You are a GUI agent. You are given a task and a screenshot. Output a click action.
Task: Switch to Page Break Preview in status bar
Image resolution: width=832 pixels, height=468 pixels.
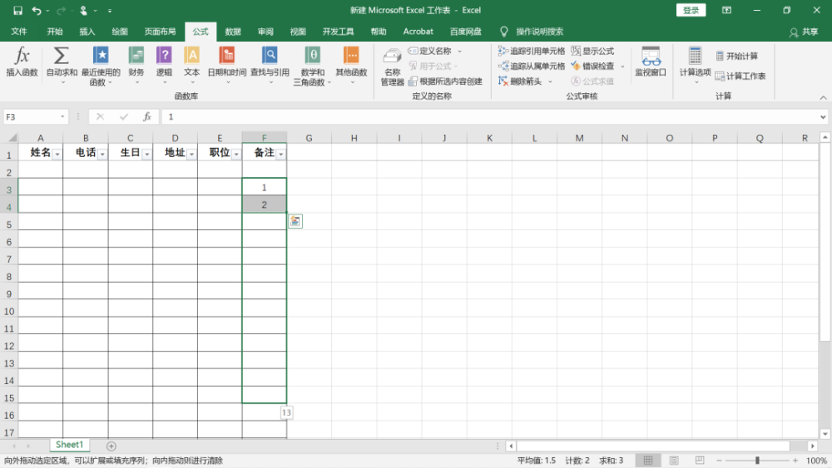click(700, 461)
